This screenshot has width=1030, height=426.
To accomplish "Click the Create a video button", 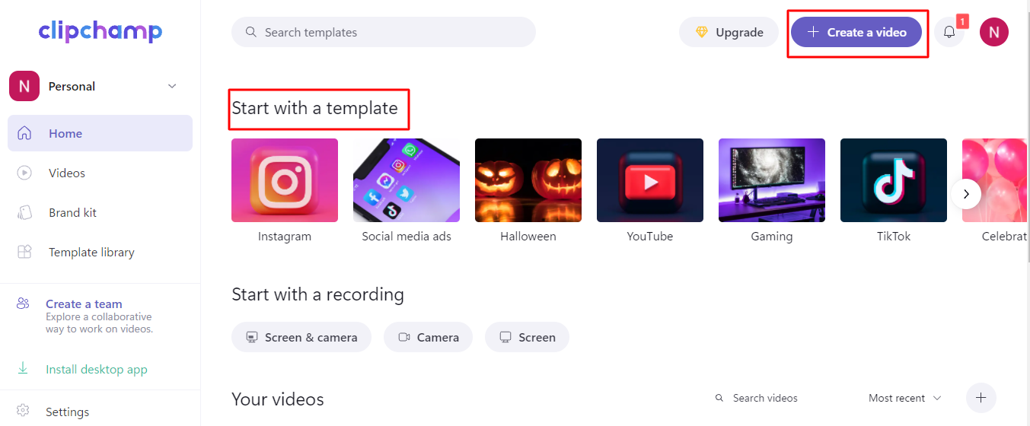I will (856, 32).
